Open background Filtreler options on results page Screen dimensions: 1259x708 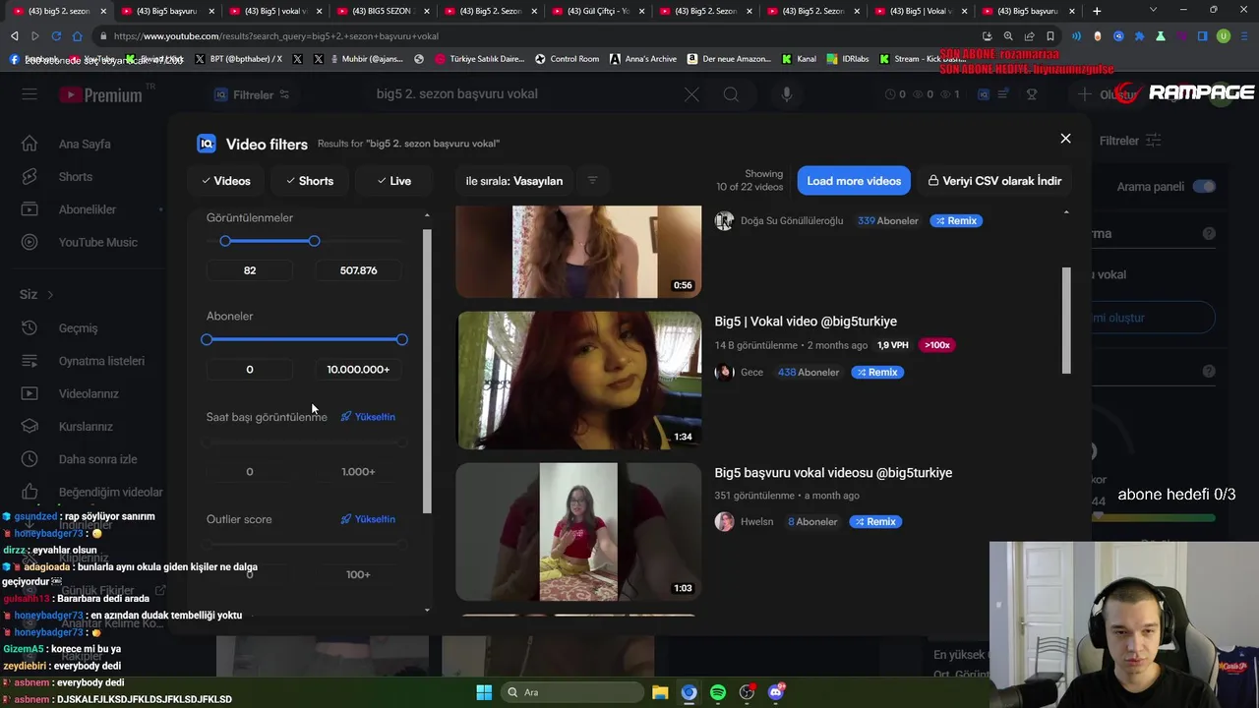1130,141
